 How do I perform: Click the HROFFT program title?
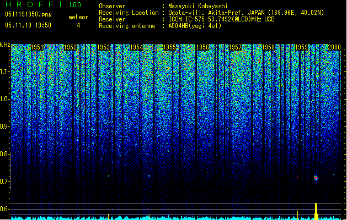coord(34,4)
